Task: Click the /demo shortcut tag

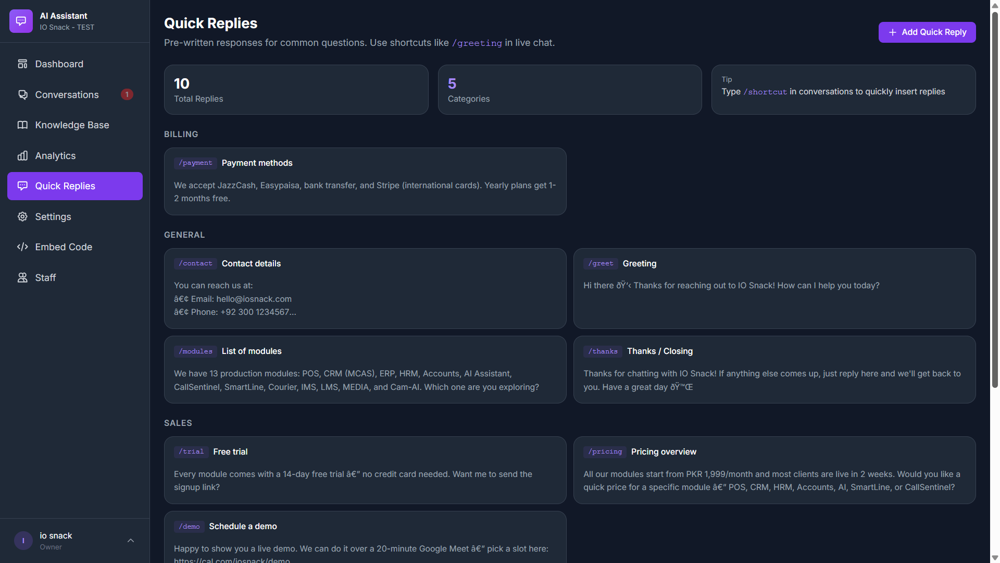Action: [189, 527]
